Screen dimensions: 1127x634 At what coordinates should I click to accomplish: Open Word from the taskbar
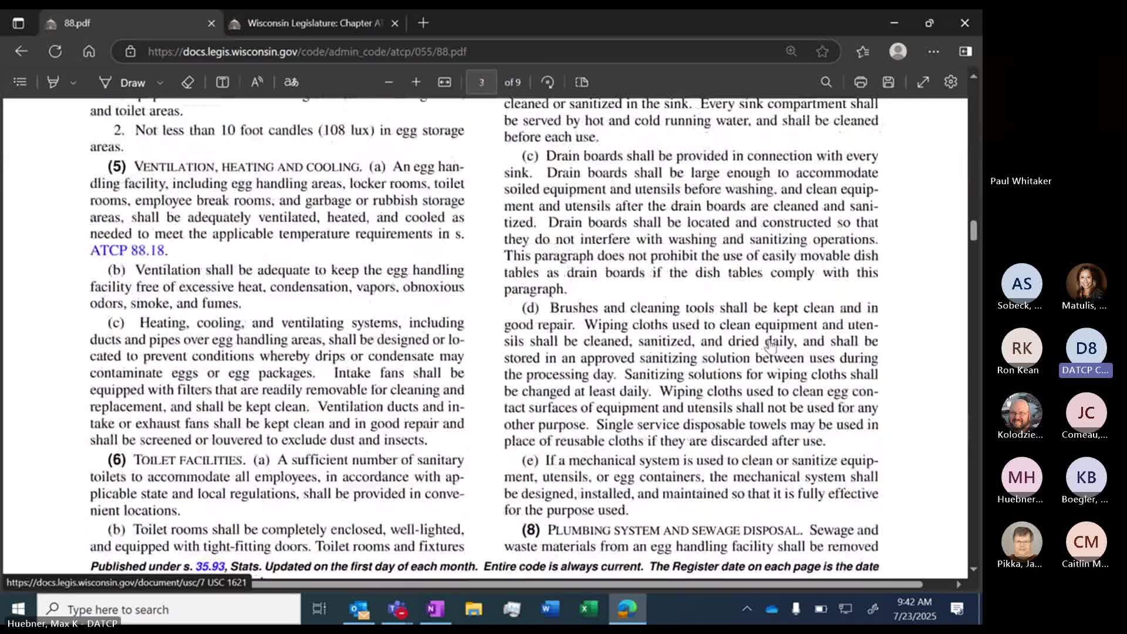click(550, 609)
